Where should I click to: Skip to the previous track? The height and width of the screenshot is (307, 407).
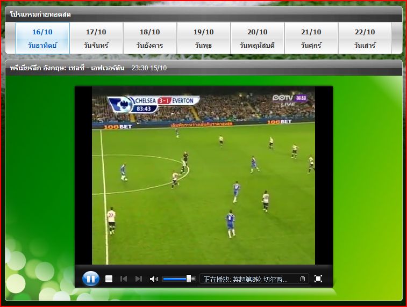[x=124, y=279]
